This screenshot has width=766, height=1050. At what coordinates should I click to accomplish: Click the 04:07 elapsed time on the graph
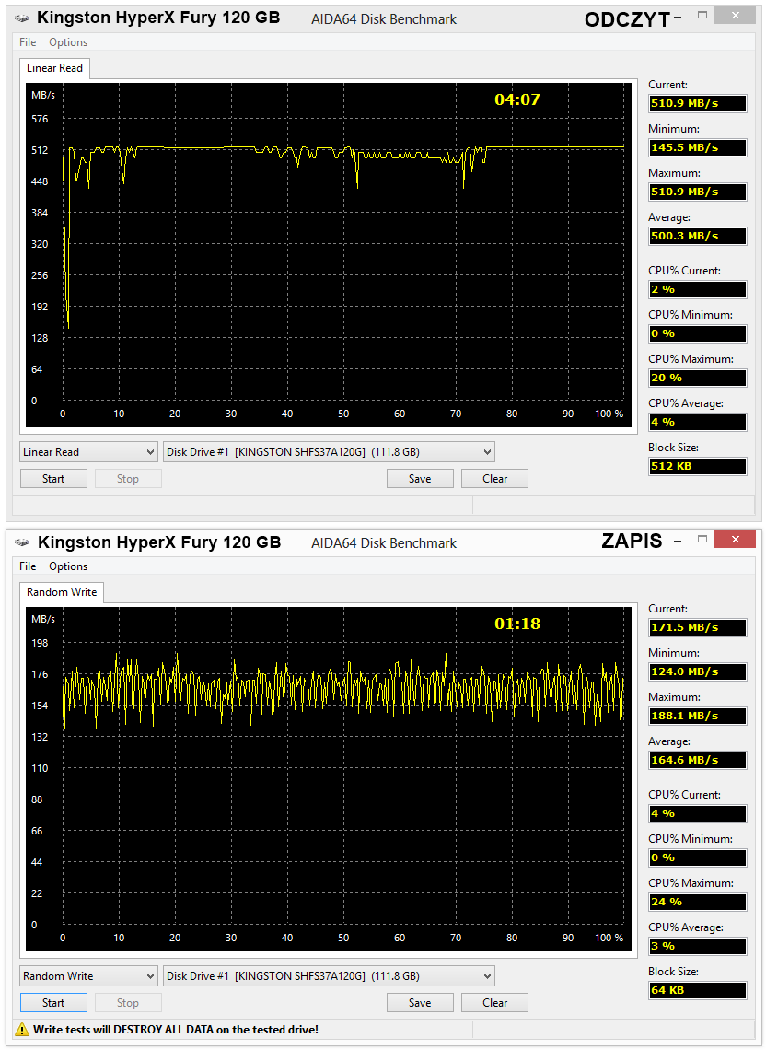[x=516, y=99]
